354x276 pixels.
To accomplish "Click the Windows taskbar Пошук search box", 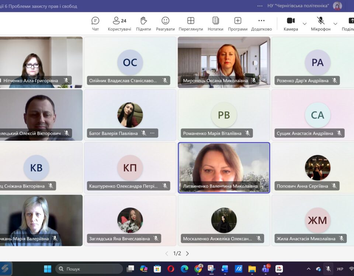I will click(x=88, y=269).
